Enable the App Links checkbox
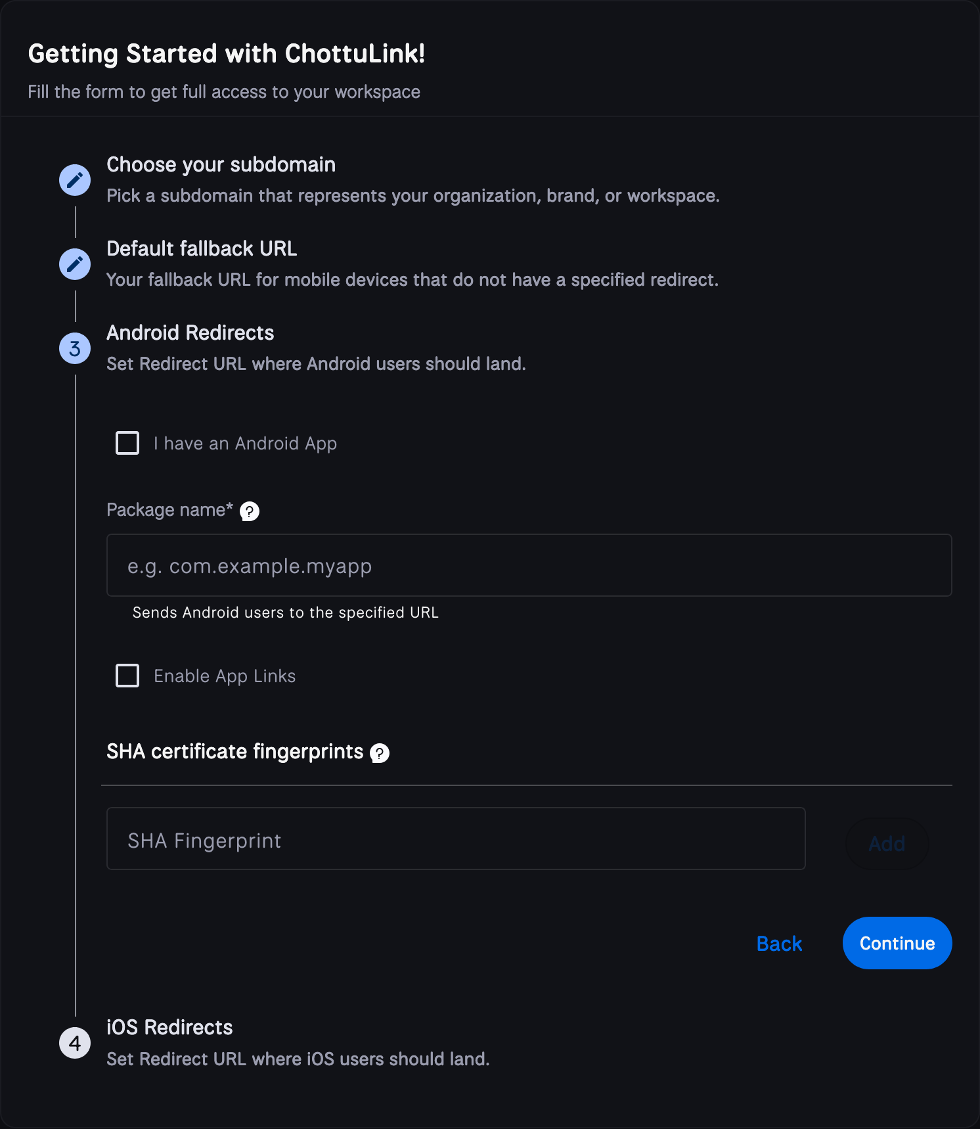Image resolution: width=980 pixels, height=1129 pixels. (127, 676)
